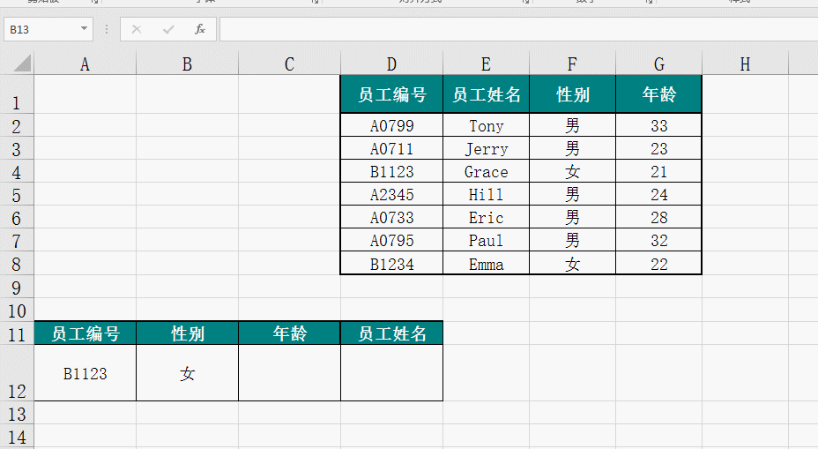Select cell containing Hill
Screen dimensions: 818x449
(x=487, y=194)
